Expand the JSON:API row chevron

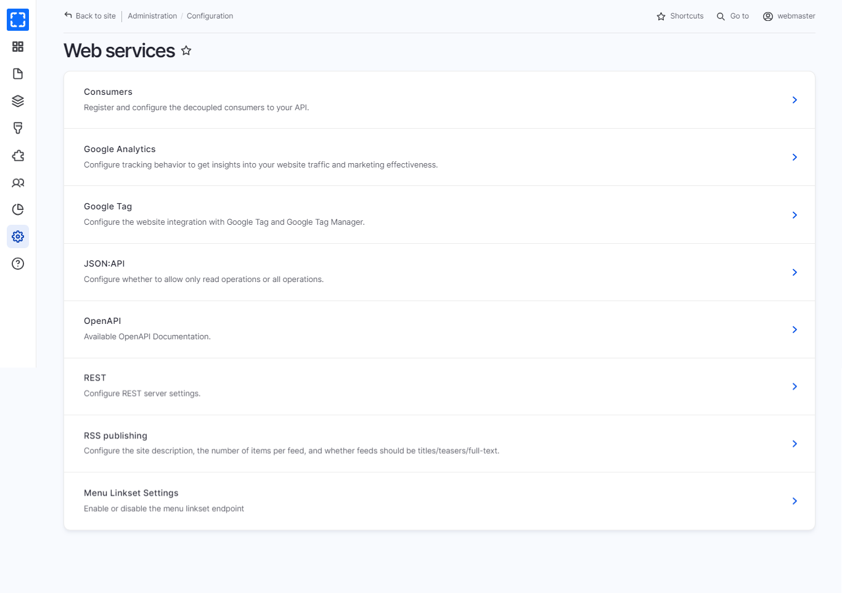coord(795,272)
